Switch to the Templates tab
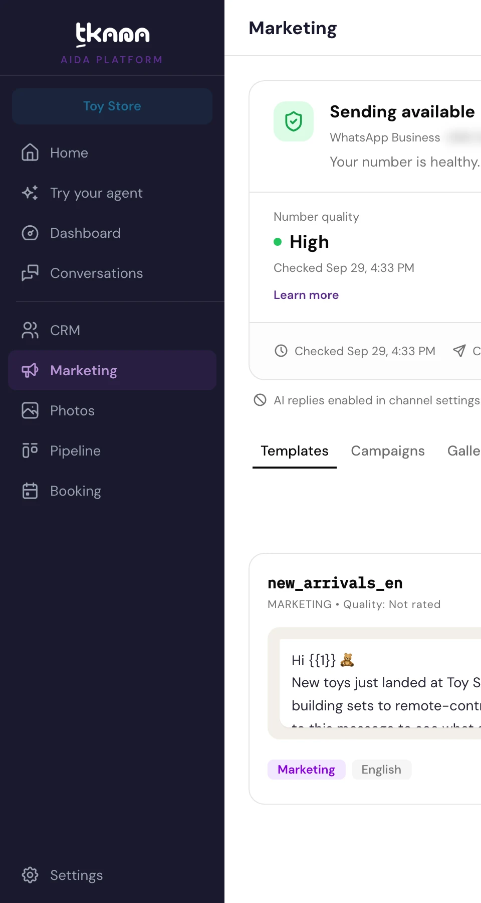The image size is (481, 903). [x=295, y=451]
